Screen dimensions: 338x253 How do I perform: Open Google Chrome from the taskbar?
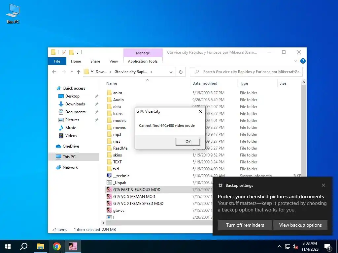pyautogui.click(x=57, y=246)
